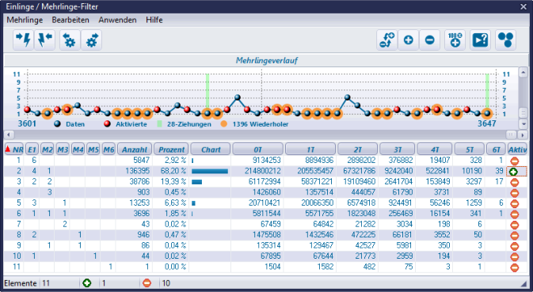The image size is (533, 292).
Task: Click the gear with outgoing arrow icon
Action: tap(92, 40)
